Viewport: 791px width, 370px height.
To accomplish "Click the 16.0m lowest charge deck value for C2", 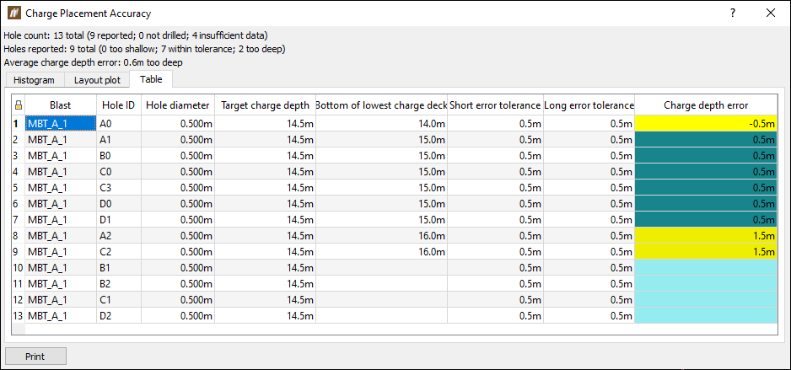I will coord(381,251).
